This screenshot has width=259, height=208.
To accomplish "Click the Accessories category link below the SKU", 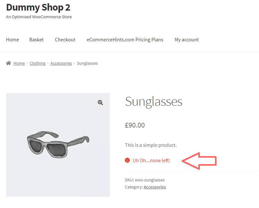I will coord(155,187).
